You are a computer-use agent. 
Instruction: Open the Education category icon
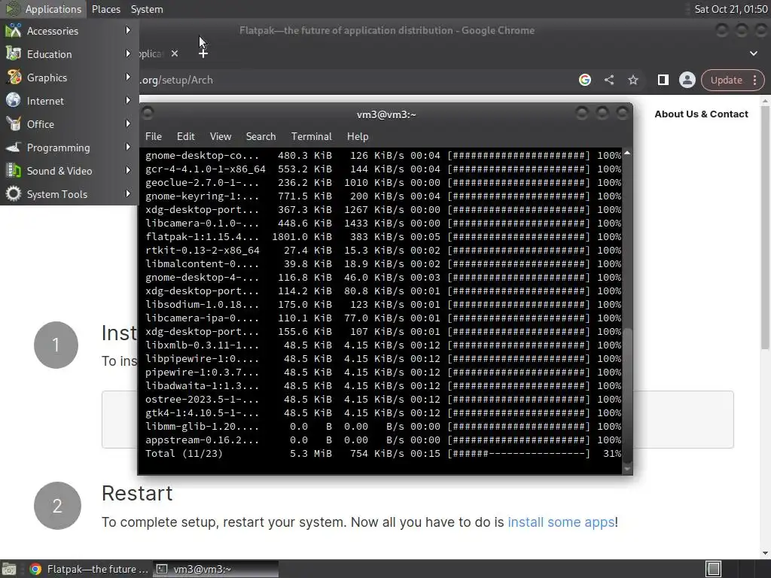pos(14,53)
